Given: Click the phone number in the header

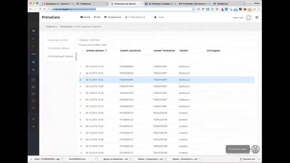Looking at the screenshot, I should (135, 17).
